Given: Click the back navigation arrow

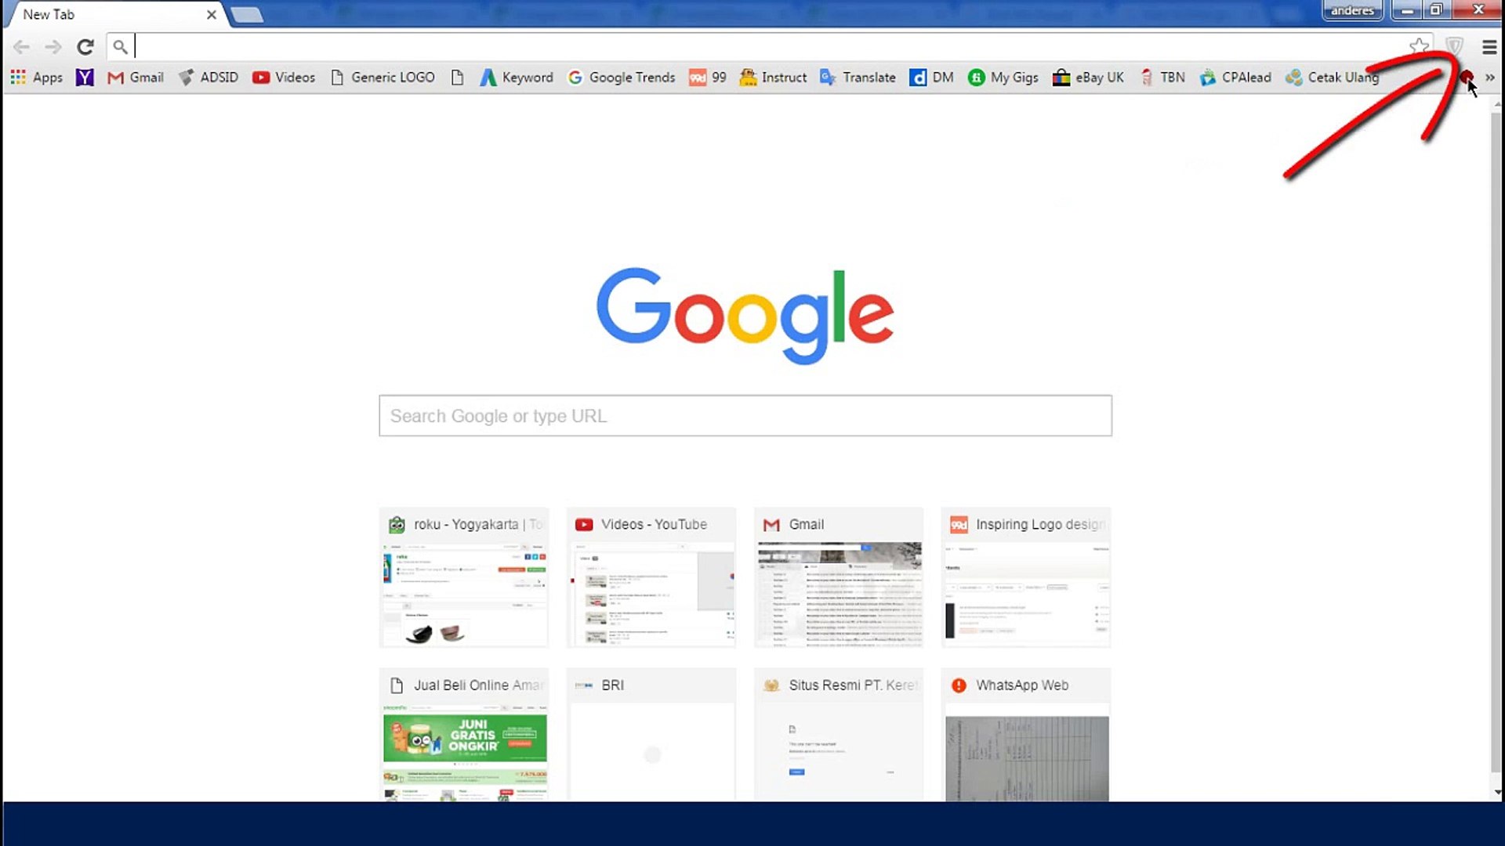Looking at the screenshot, I should coord(21,46).
